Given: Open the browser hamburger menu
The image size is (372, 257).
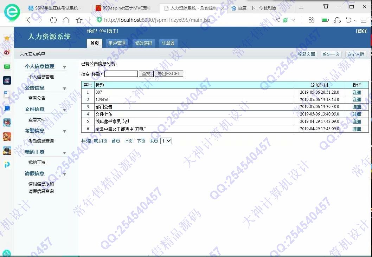Looking at the screenshot, I should (364, 20).
